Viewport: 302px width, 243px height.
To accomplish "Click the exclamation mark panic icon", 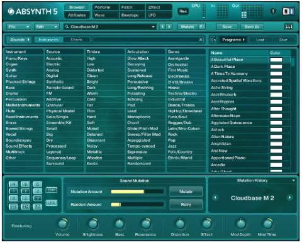I will coord(273,11).
